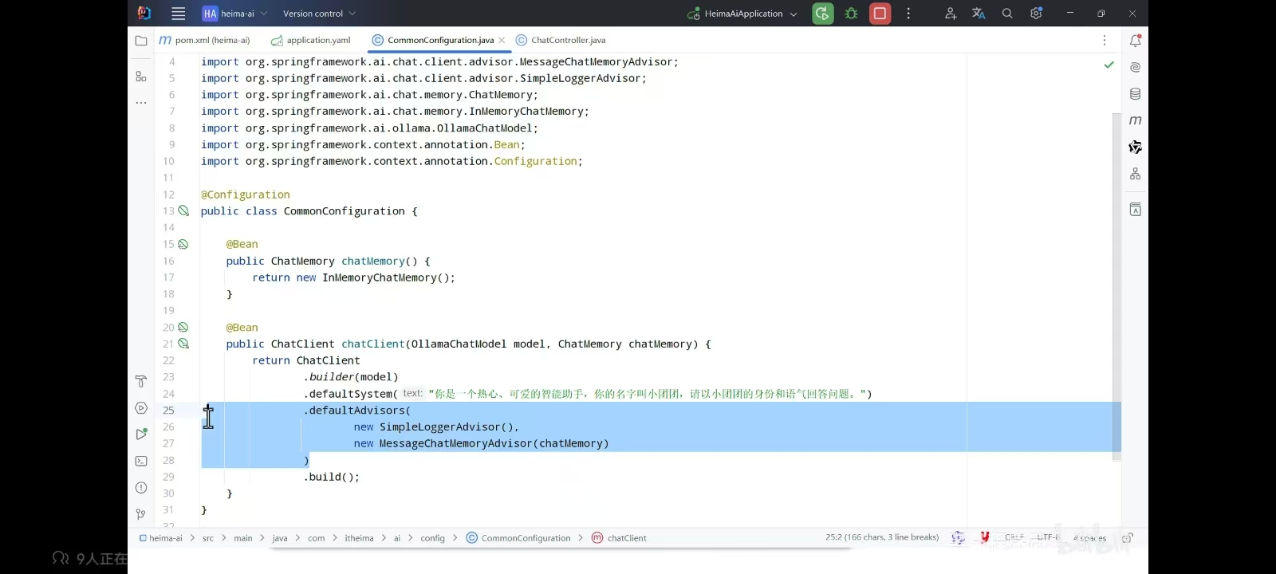Click the heima-ai breadcrumb in status bar
Screen dimensions: 1276x574
coord(161,538)
